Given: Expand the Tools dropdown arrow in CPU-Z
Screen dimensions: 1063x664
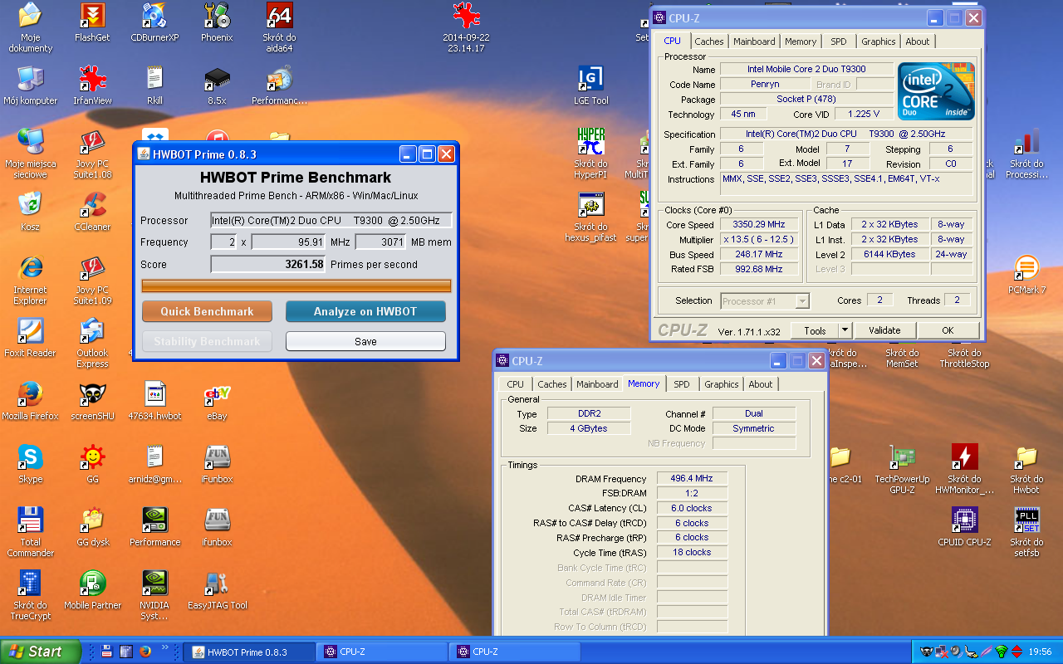Looking at the screenshot, I should click(845, 330).
